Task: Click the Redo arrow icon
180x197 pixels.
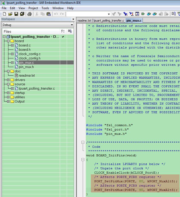Action: point(62,14)
